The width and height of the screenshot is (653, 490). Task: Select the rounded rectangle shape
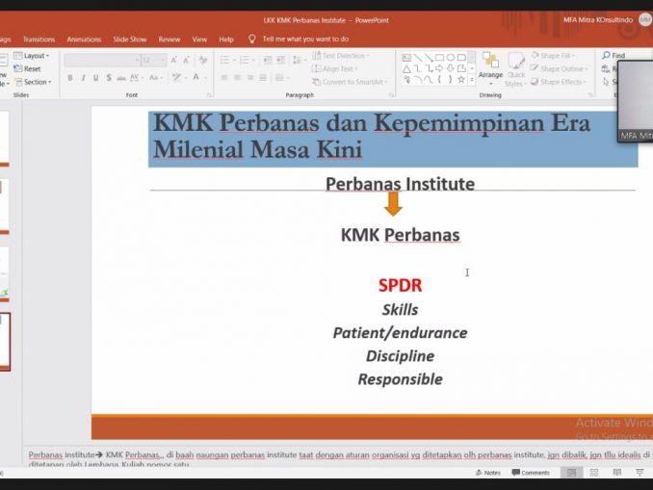461,58
